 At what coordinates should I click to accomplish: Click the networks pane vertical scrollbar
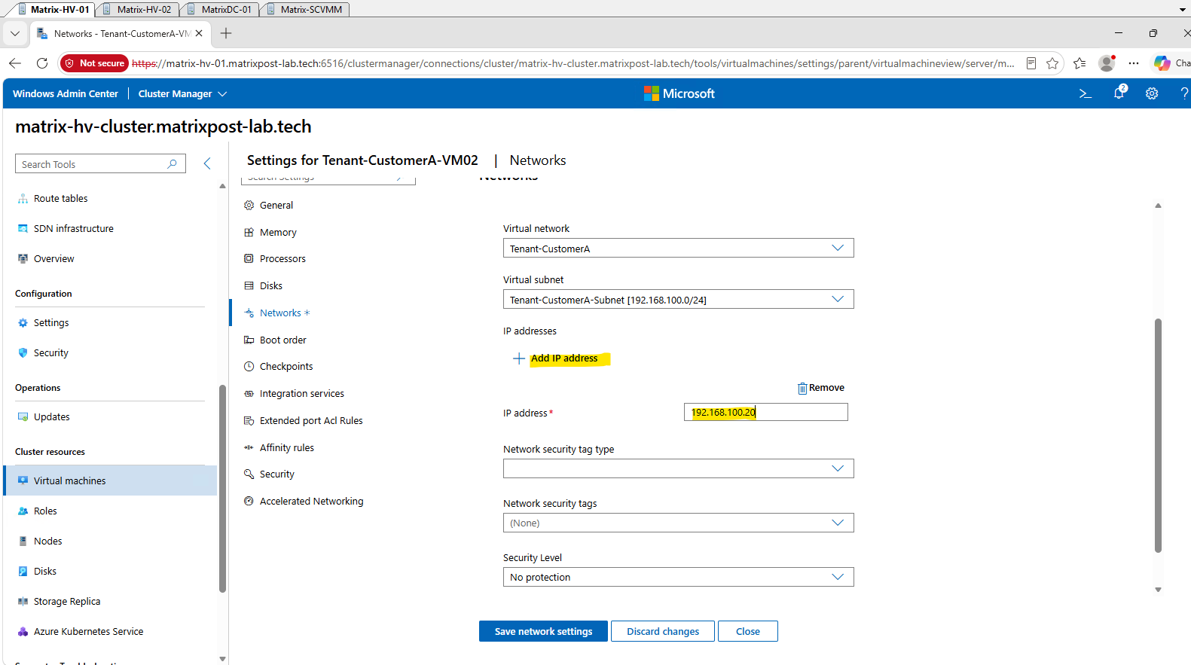point(1158,437)
